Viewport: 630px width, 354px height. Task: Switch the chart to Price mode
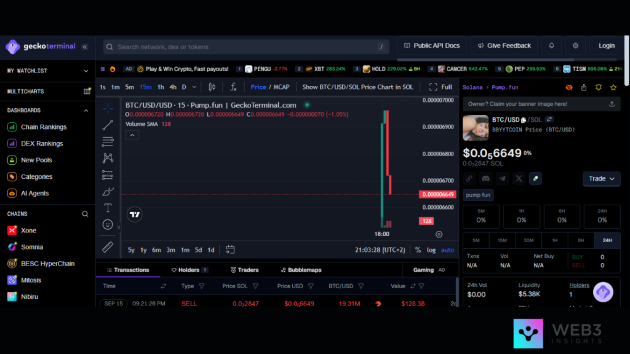click(258, 87)
